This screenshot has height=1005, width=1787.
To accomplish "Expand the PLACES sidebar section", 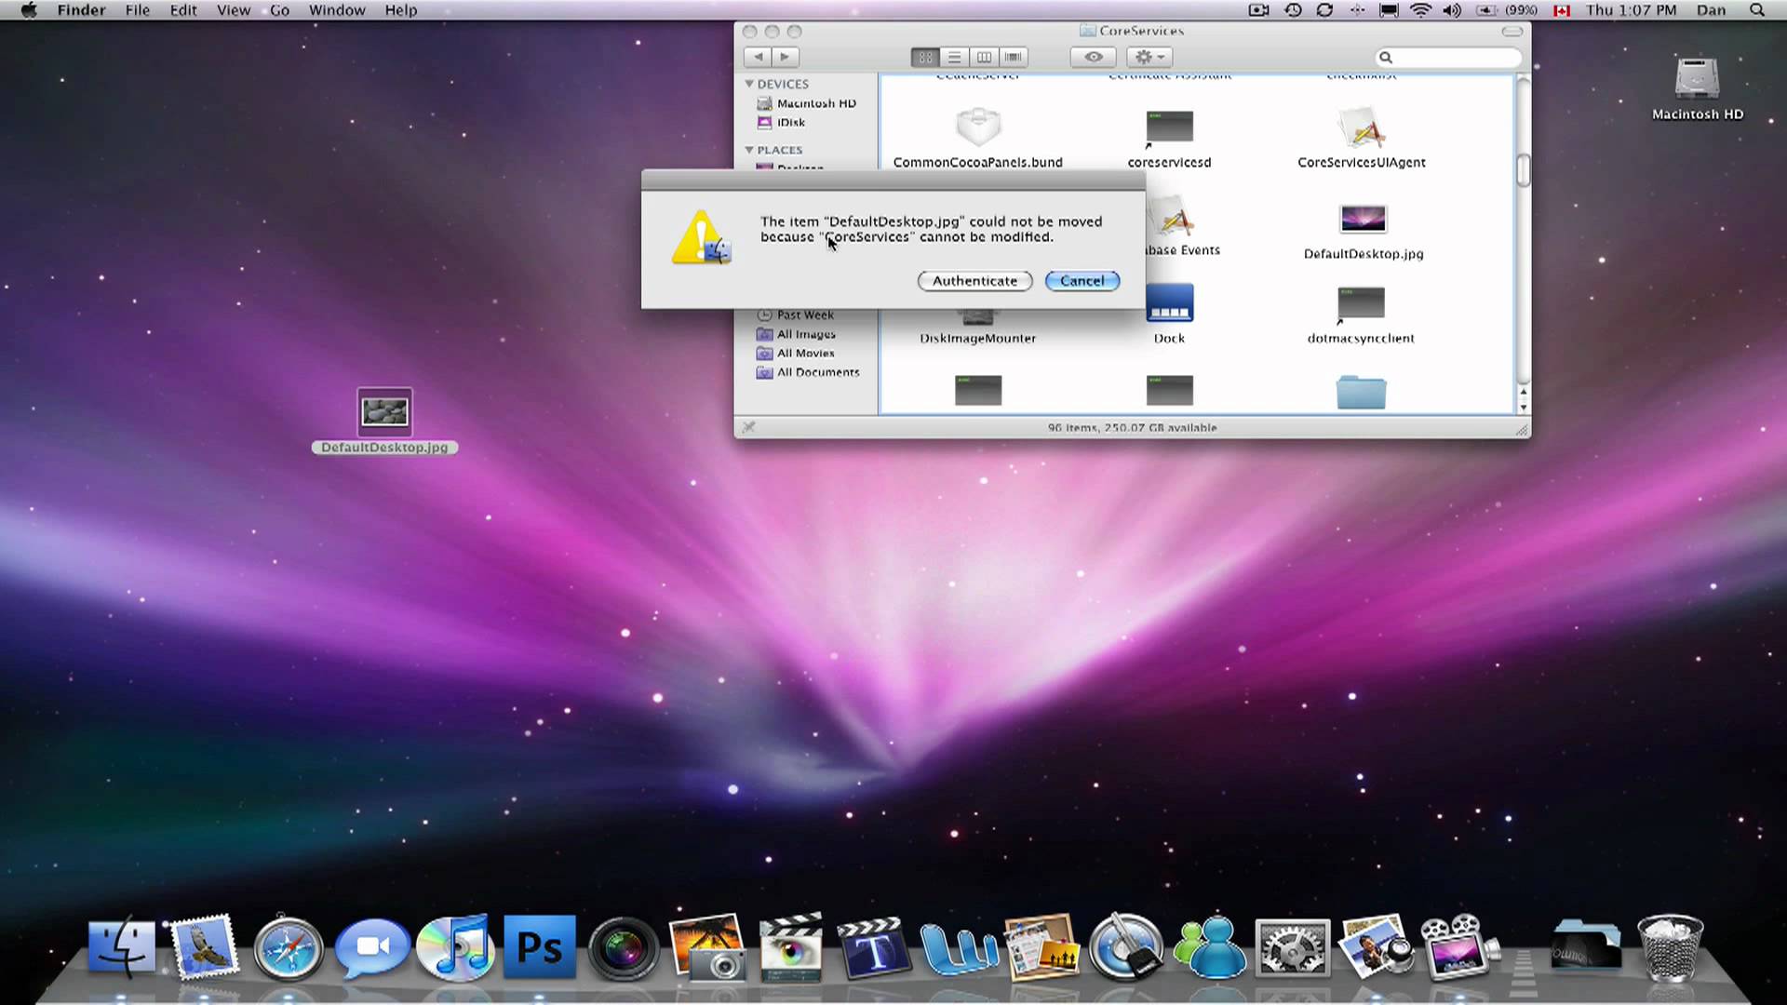I will click(x=750, y=150).
